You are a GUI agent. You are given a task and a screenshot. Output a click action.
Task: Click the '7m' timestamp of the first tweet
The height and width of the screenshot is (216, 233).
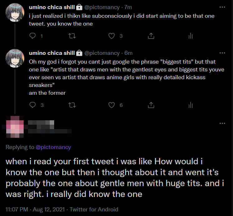click(x=128, y=7)
